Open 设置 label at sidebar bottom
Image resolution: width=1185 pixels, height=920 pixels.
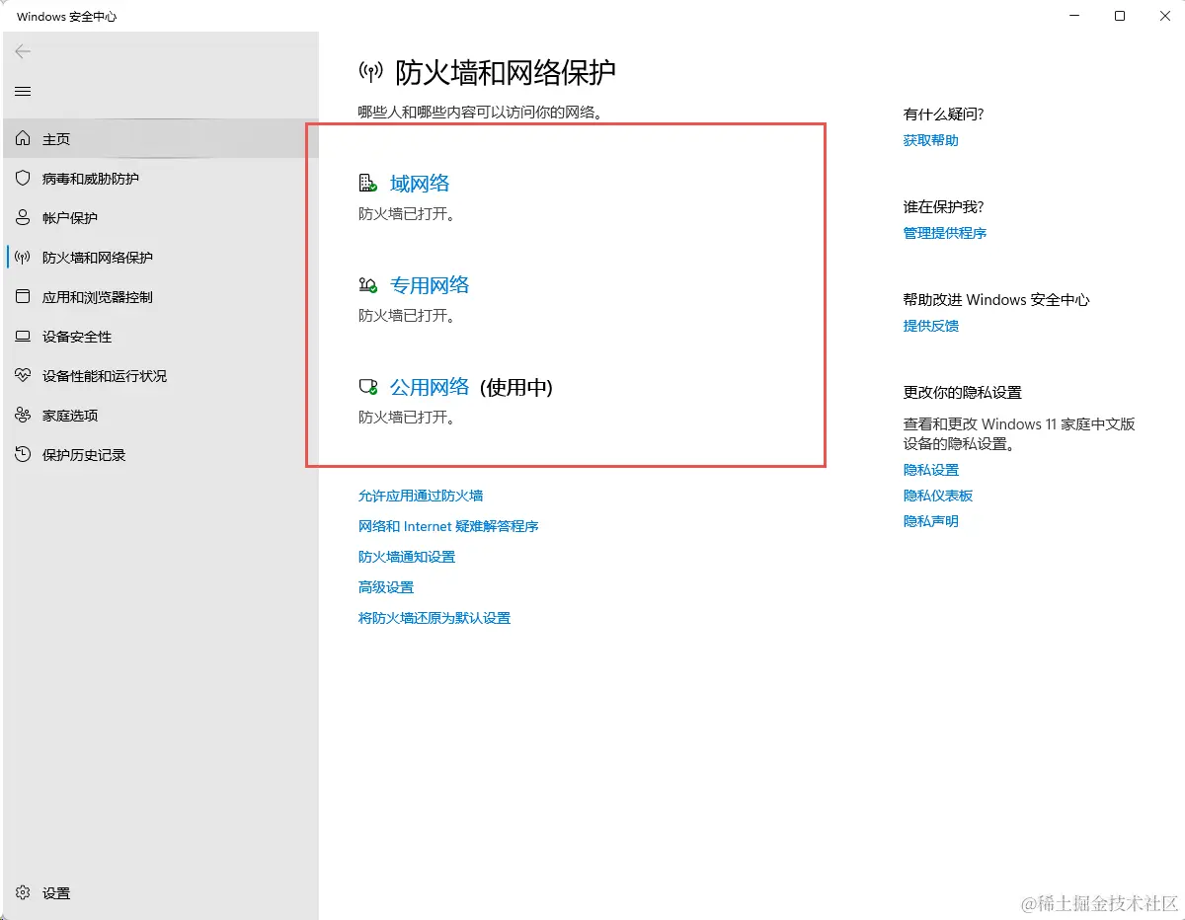(56, 893)
